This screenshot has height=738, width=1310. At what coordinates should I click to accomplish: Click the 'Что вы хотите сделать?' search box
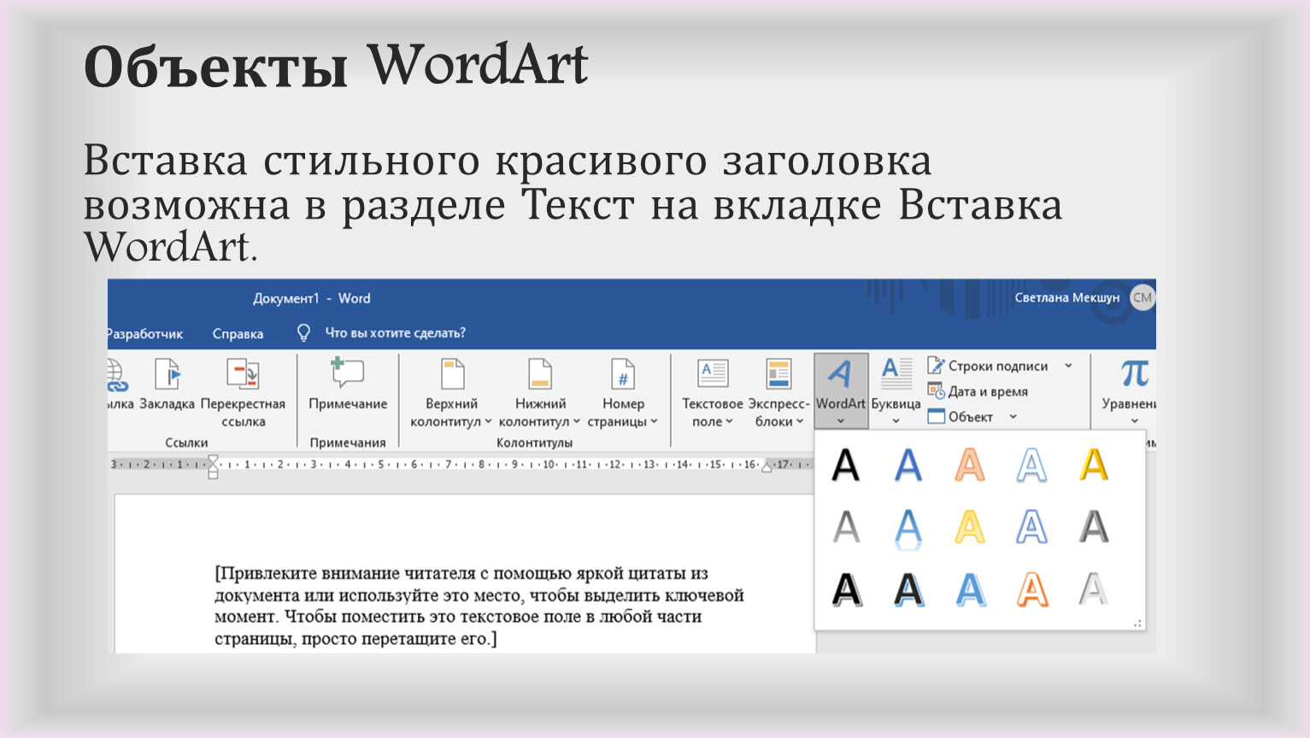click(x=395, y=333)
